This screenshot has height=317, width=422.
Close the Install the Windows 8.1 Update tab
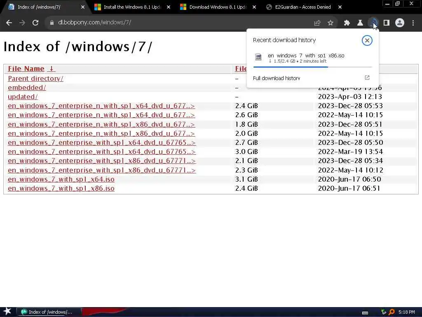169,7
